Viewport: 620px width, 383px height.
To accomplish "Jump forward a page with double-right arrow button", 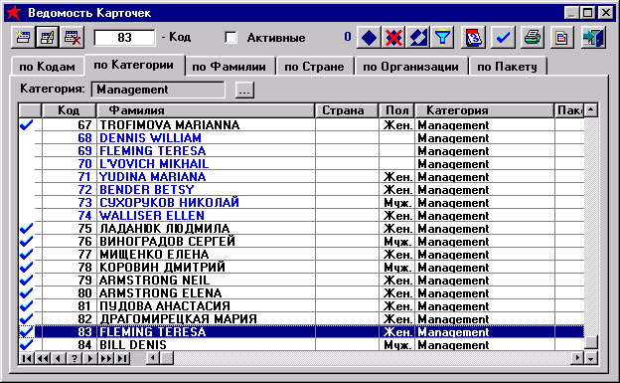I will (x=106, y=358).
